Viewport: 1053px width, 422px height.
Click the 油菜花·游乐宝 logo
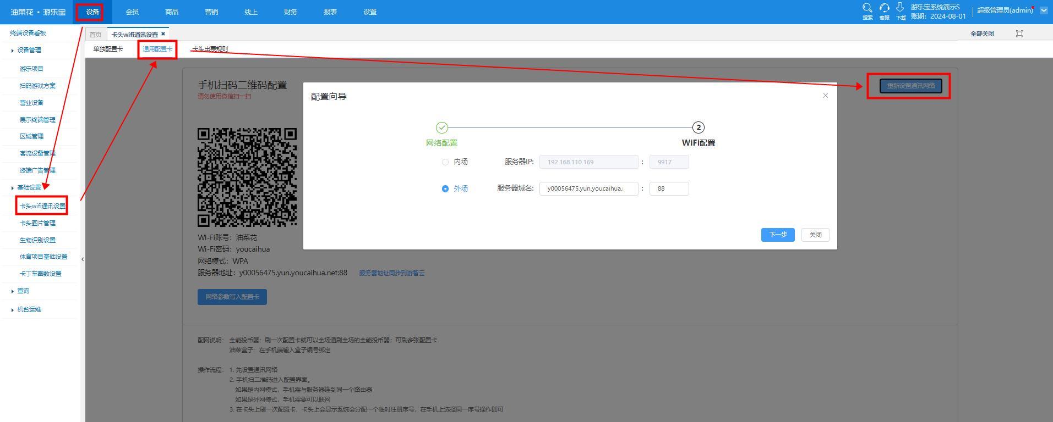tap(38, 12)
